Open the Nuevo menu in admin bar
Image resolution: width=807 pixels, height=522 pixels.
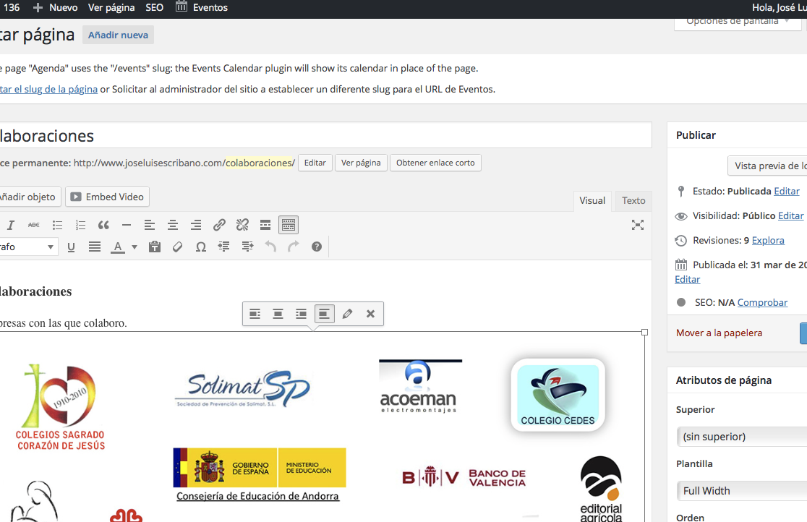point(55,8)
